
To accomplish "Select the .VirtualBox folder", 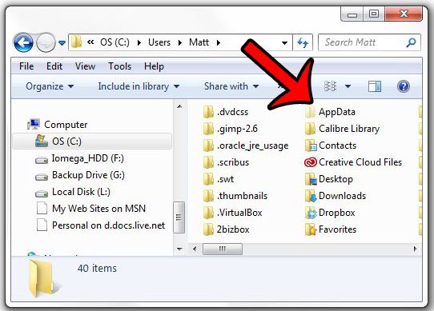I will coord(232,213).
